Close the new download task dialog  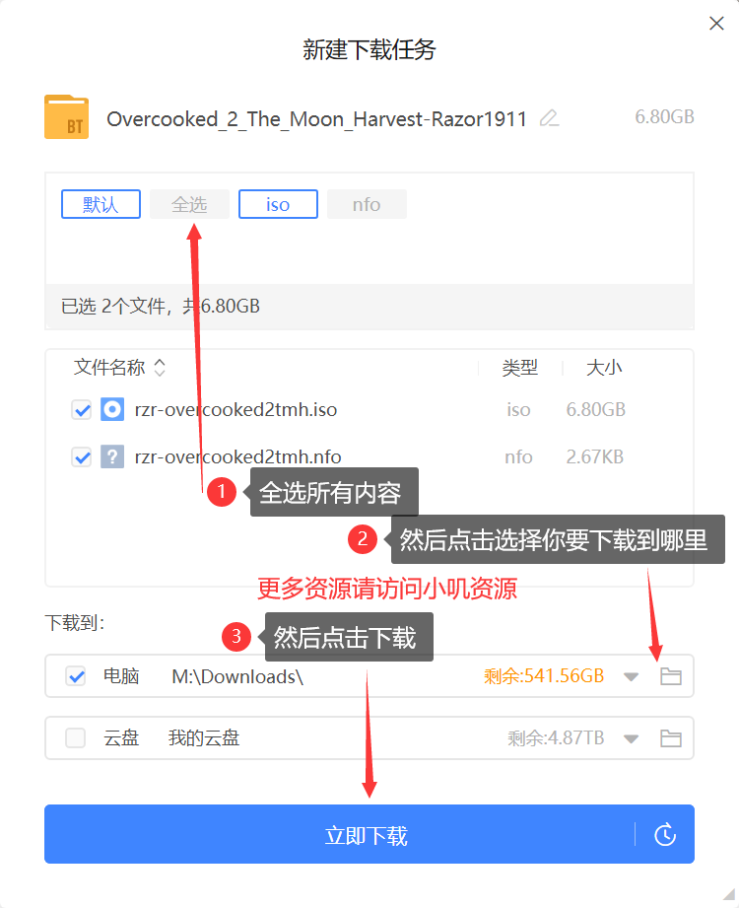pos(716,24)
